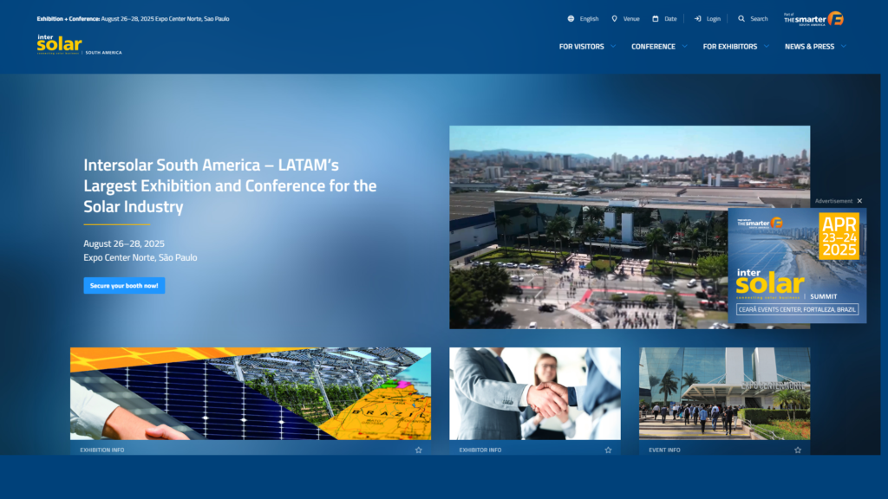Bookmark the Event Info card star
888x499 pixels.
[x=798, y=450]
